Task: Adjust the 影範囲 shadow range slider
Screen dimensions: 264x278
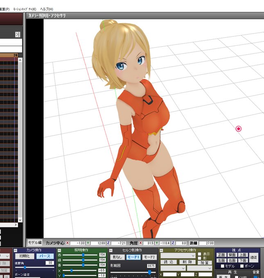Action: pyautogui.click(x=149, y=272)
